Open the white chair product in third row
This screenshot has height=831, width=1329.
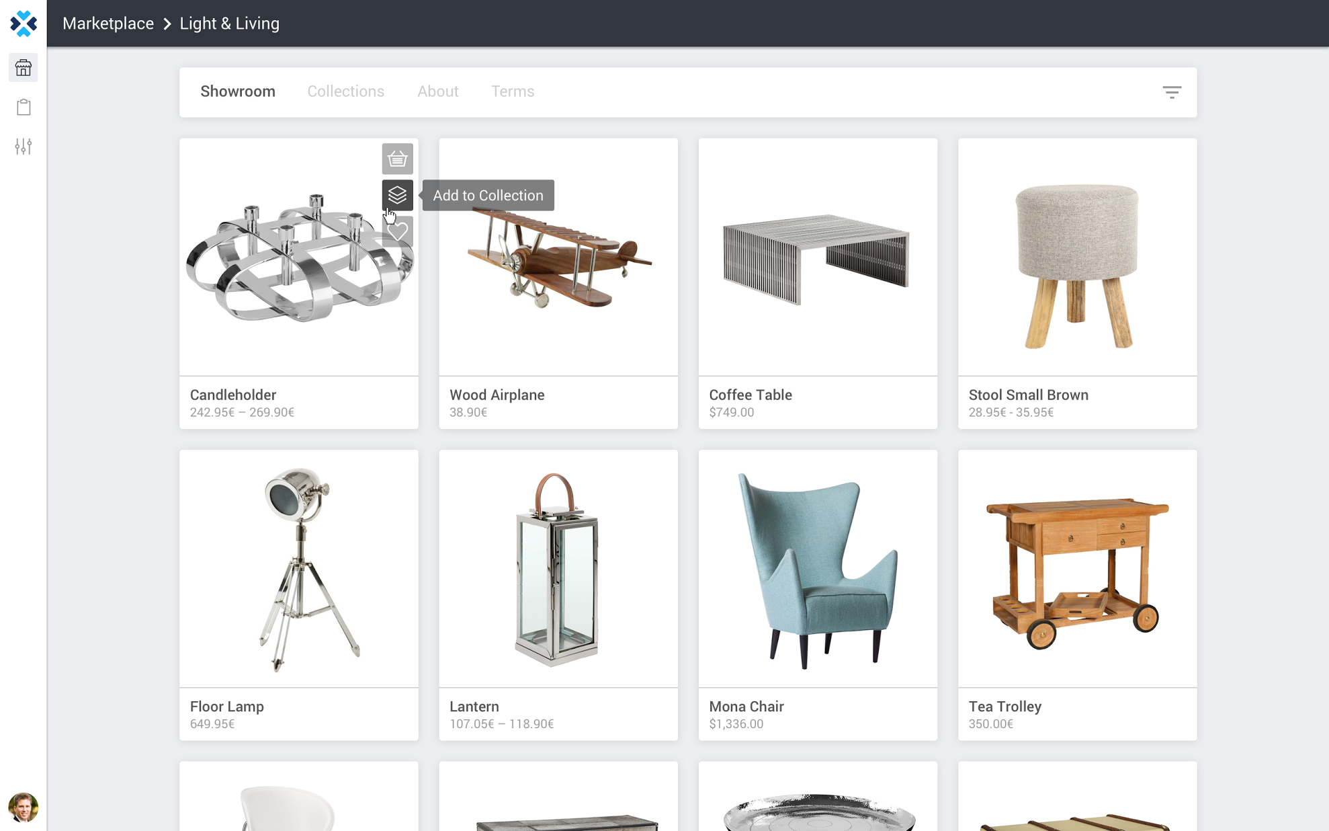coord(299,797)
